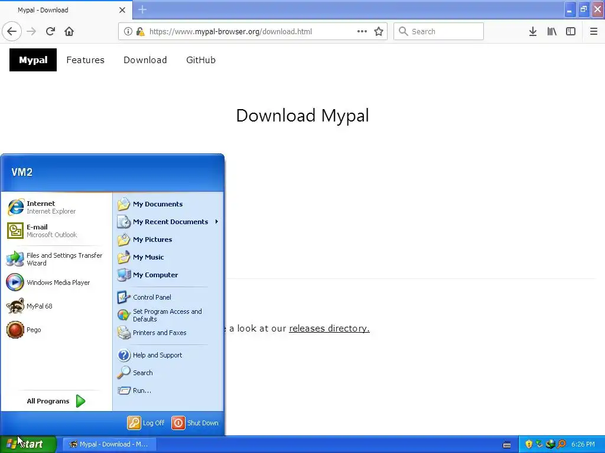Viewport: 605px width, 453px height.
Task: Toggle the sidebar view icon
Action: pyautogui.click(x=571, y=31)
